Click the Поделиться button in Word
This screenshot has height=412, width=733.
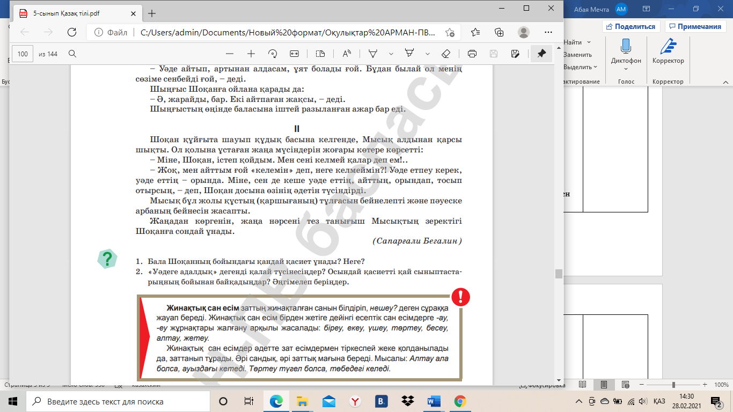[x=631, y=26]
